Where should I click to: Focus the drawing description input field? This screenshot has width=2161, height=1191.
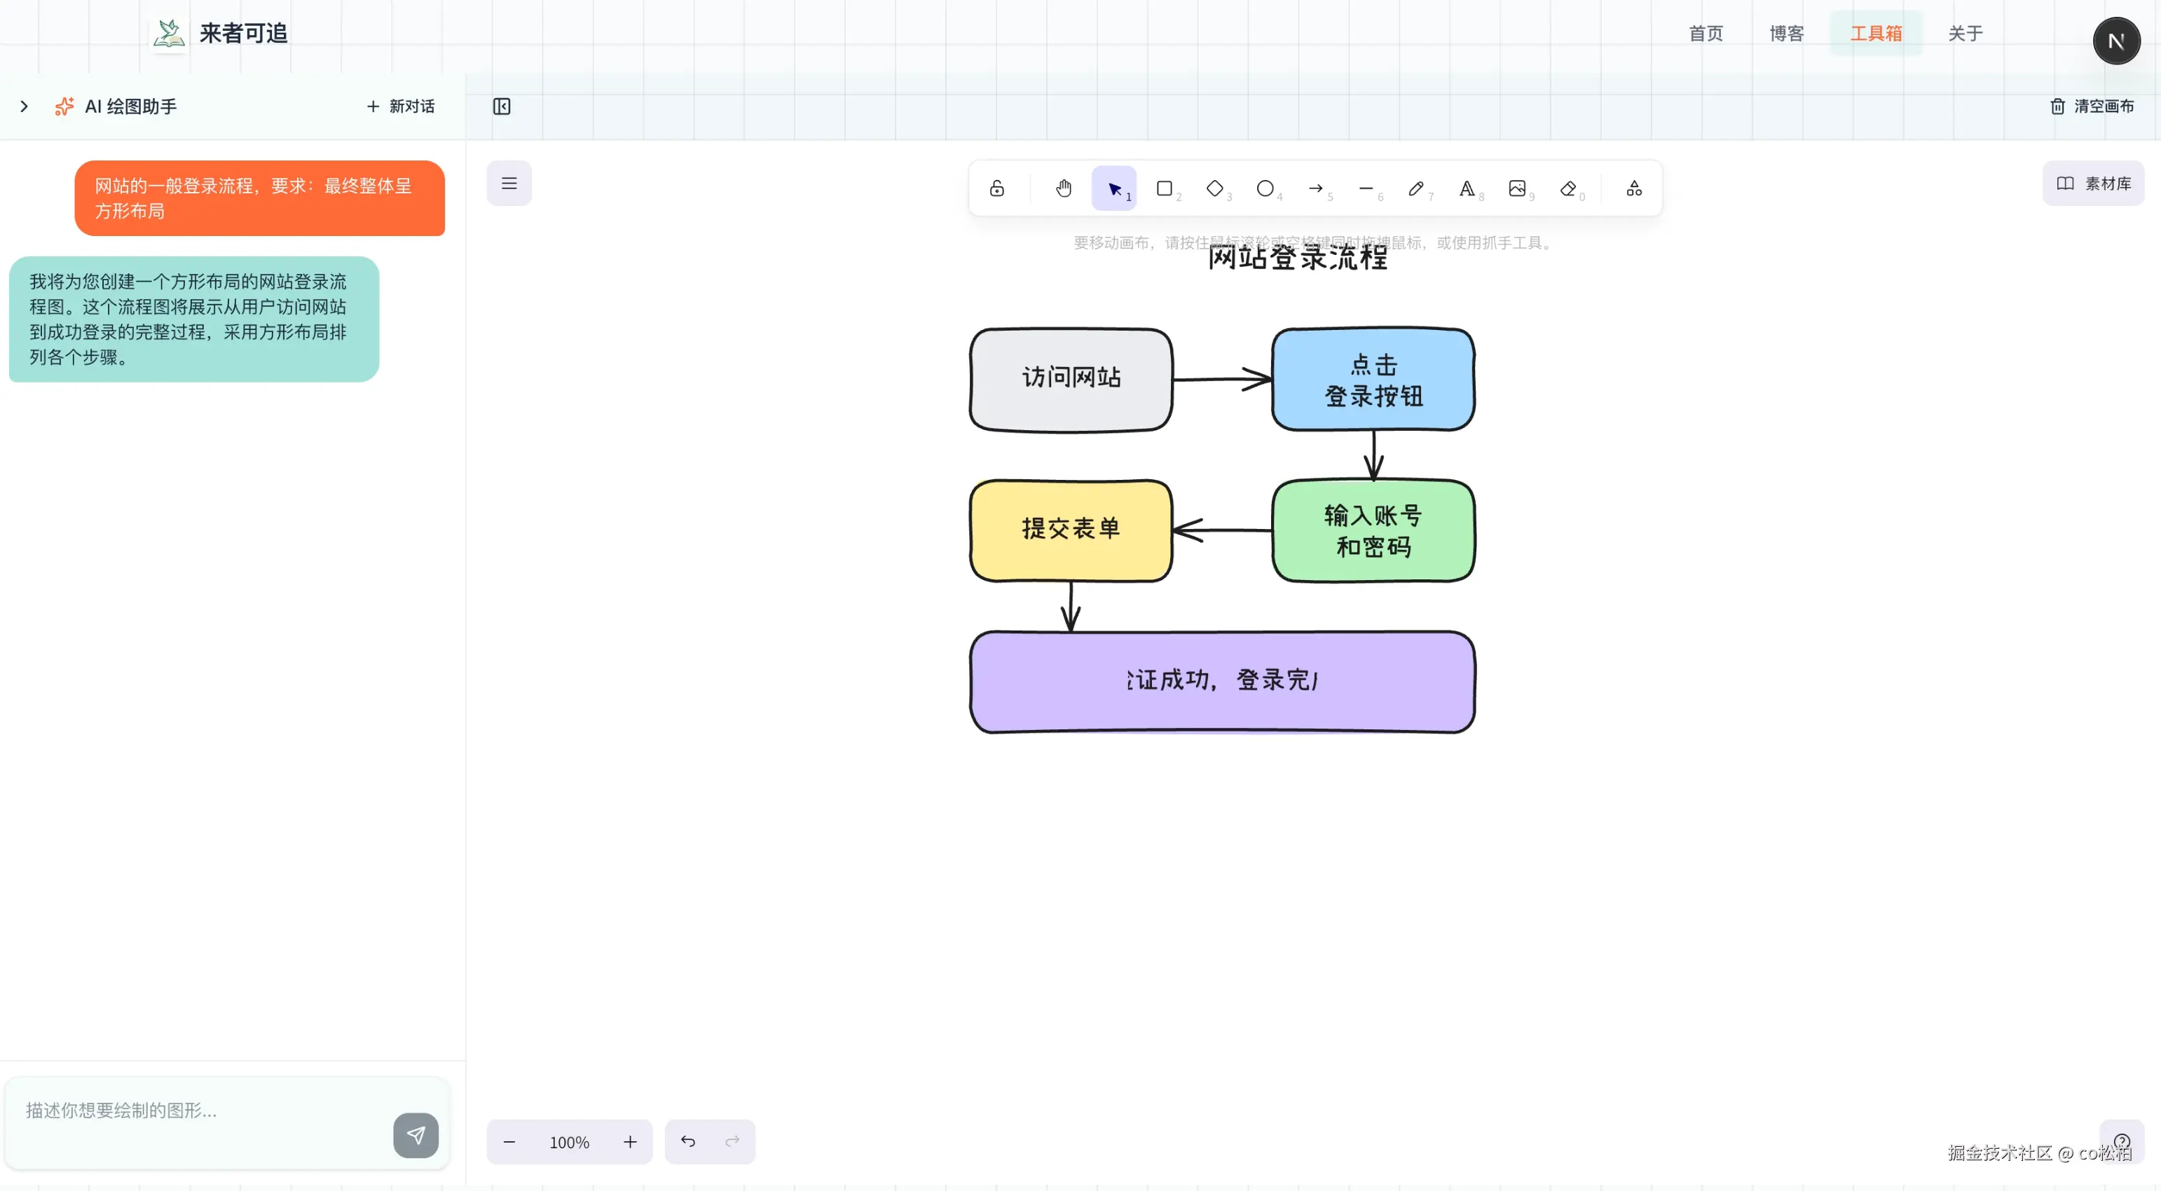(x=201, y=1110)
